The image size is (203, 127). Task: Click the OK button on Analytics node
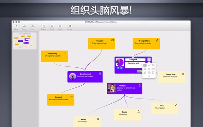[140, 71]
